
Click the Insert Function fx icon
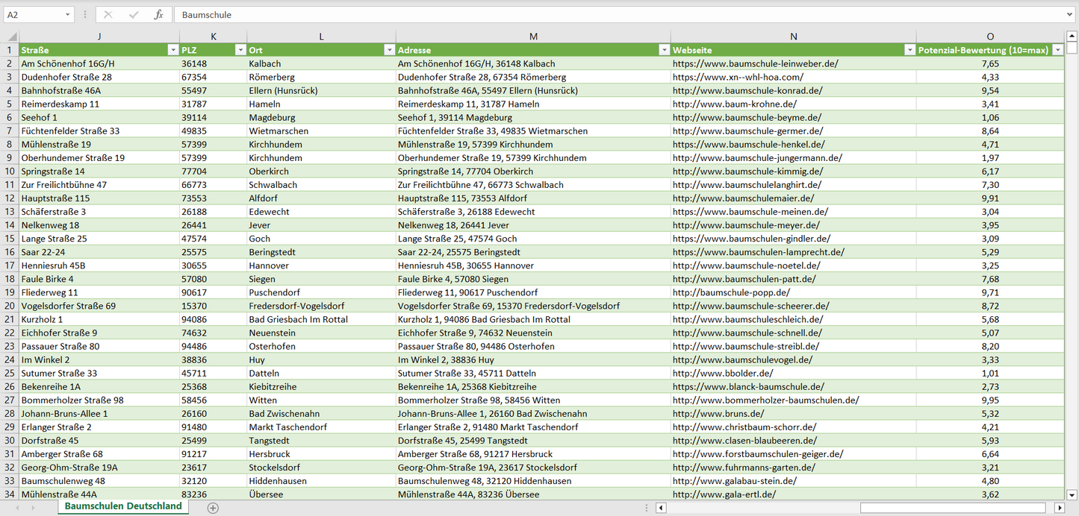[x=158, y=15]
